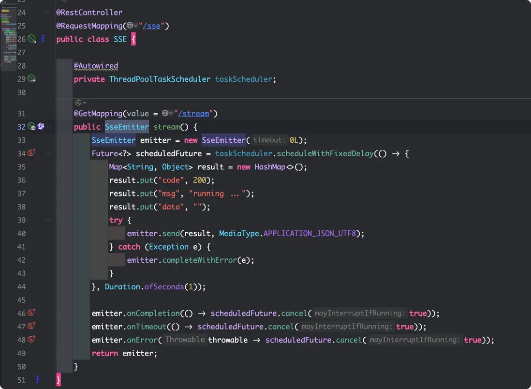Click the "Throwable" type inlay hint

[x=185, y=340]
